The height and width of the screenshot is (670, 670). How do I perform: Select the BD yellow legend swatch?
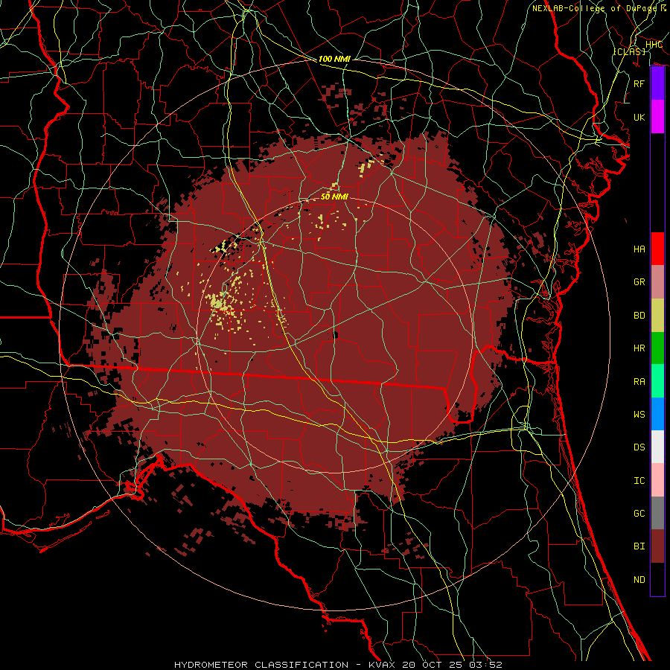[x=657, y=316]
